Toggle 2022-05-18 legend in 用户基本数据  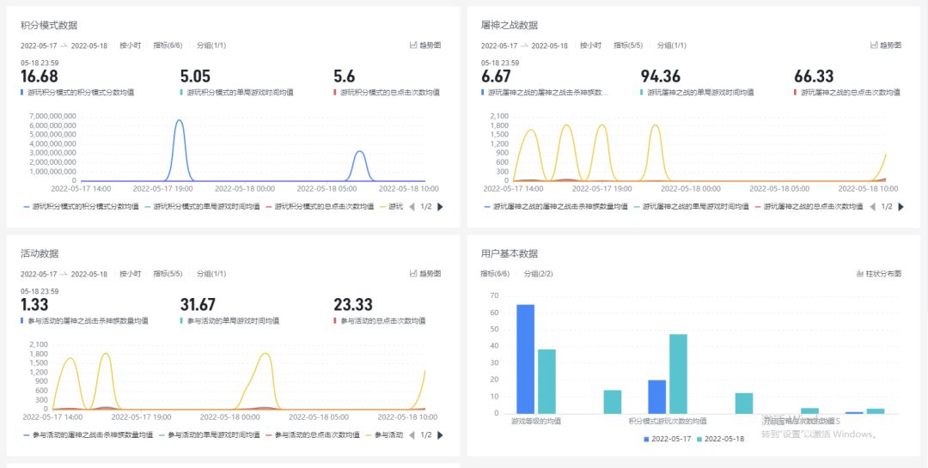(720, 439)
